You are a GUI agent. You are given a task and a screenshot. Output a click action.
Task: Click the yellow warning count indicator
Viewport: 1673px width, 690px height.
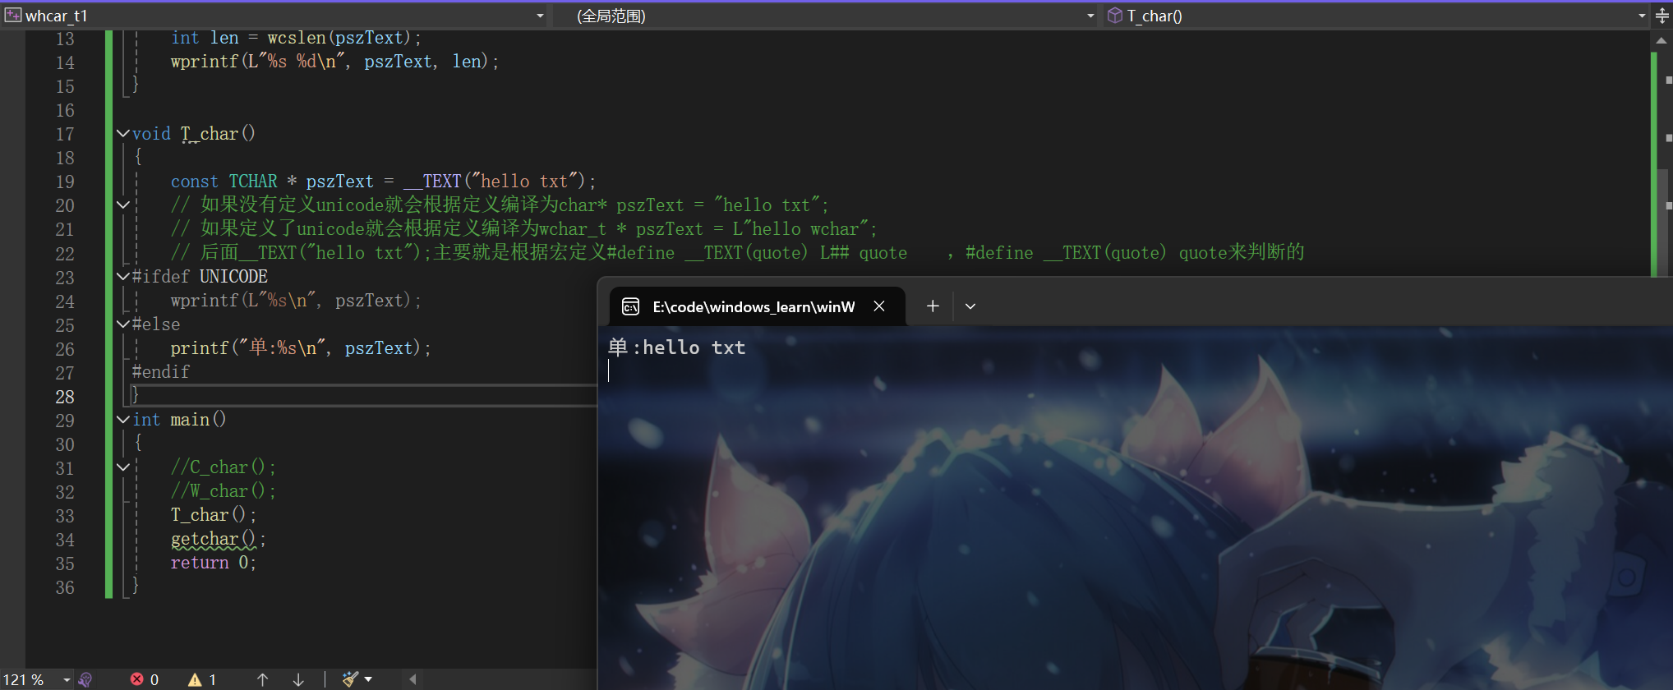click(x=202, y=679)
